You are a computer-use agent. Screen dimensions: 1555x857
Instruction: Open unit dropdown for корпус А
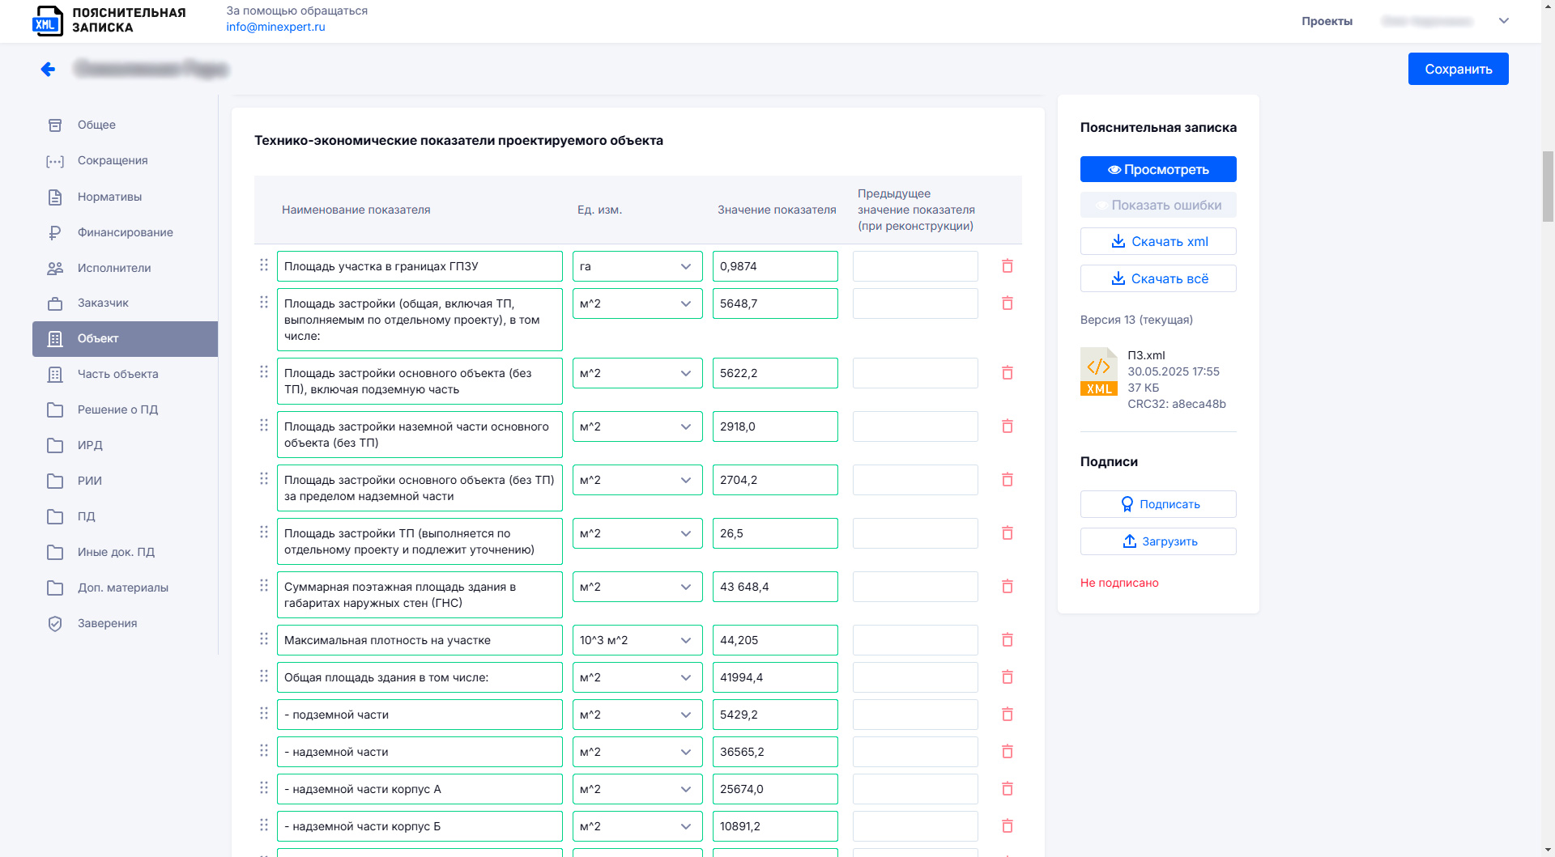click(637, 789)
